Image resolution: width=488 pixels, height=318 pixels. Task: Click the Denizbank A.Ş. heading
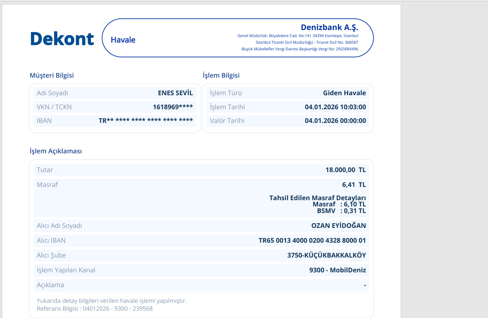[x=329, y=27]
